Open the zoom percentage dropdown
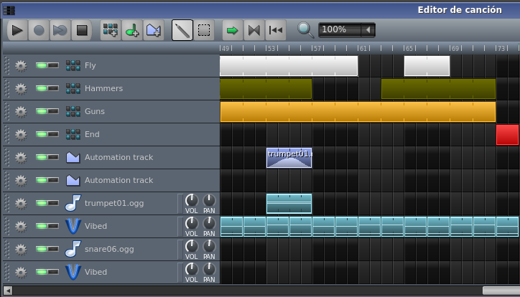 click(x=368, y=29)
